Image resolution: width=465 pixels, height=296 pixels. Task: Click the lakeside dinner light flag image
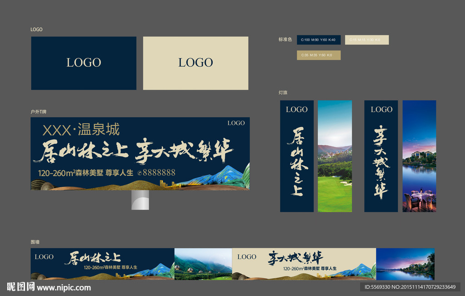[418, 156]
